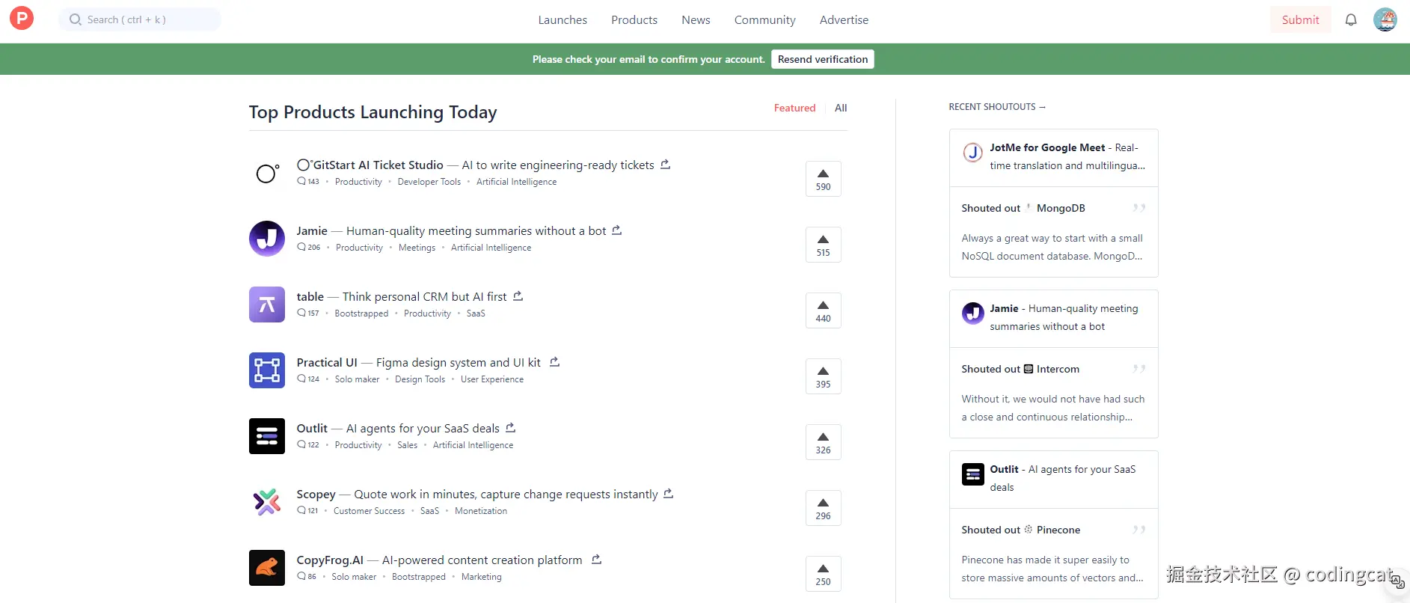This screenshot has width=1410, height=603.
Task: Open the Launches menu
Action: click(563, 20)
